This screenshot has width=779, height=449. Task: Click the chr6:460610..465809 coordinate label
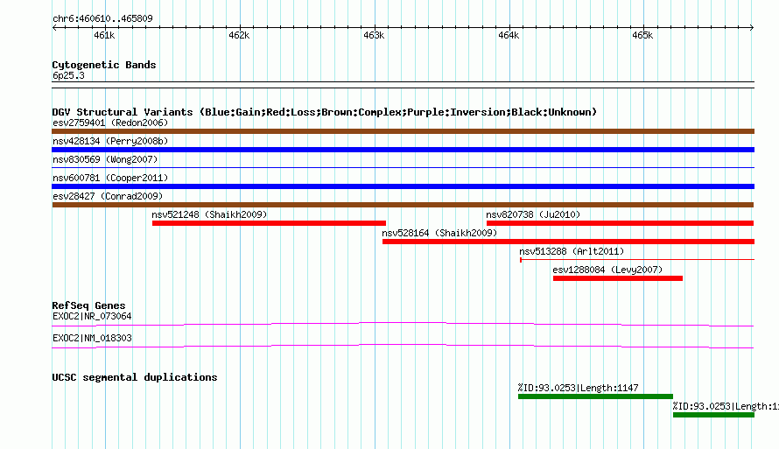coord(102,18)
